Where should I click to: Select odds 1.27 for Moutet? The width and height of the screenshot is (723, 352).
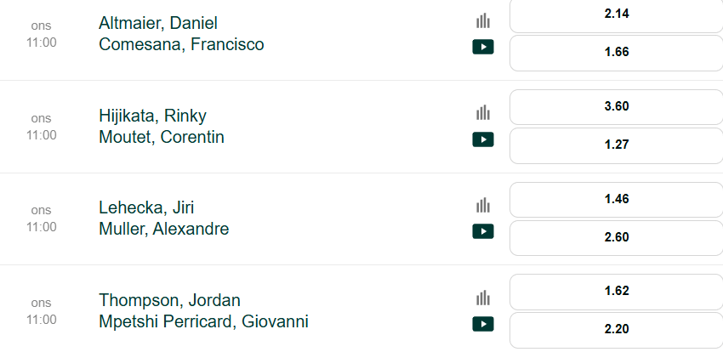[617, 145]
